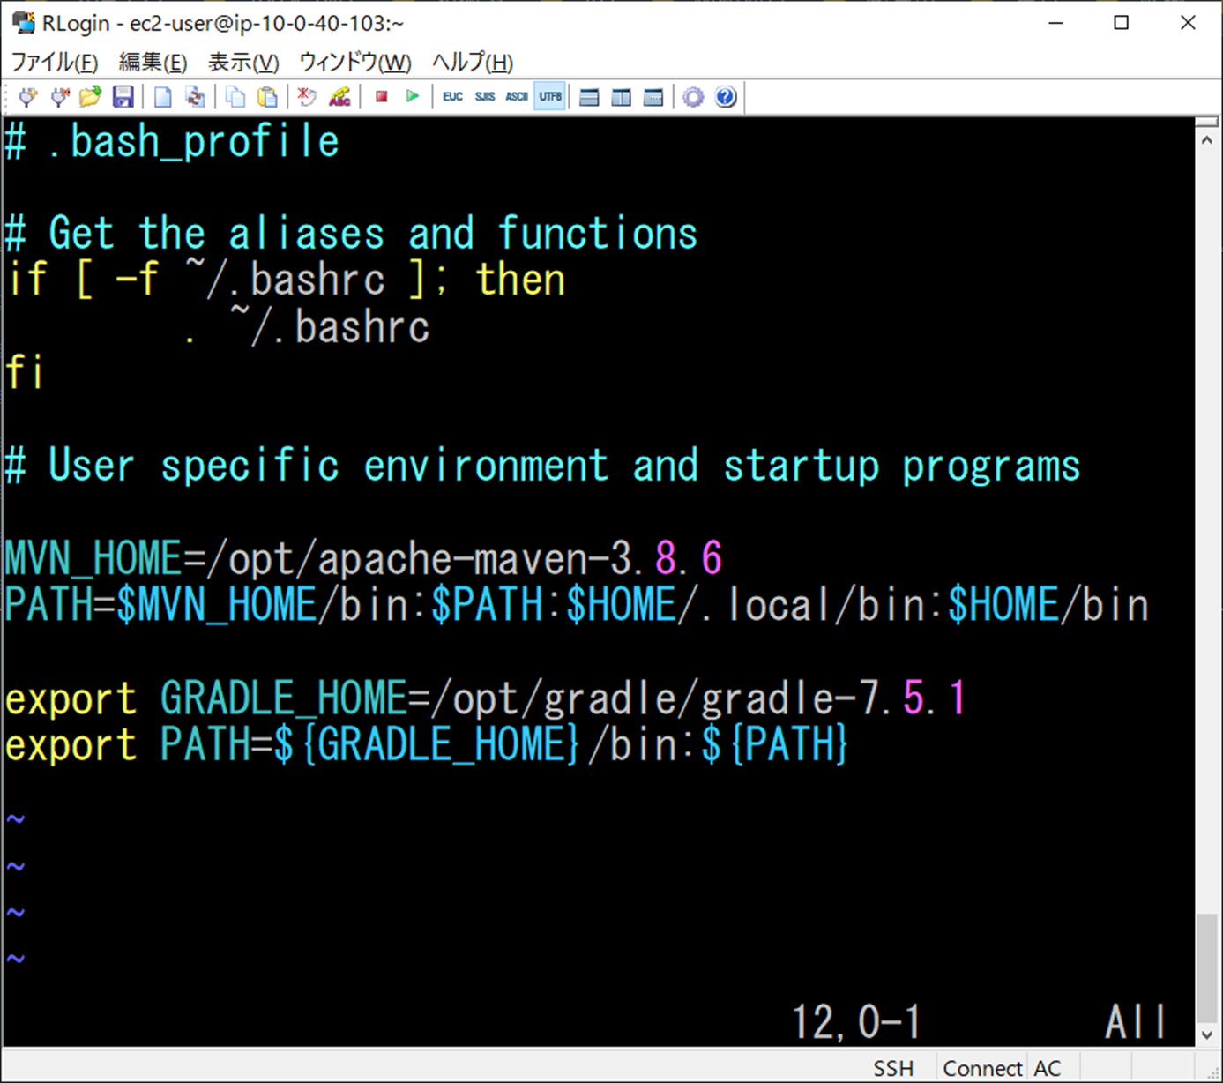This screenshot has height=1083, width=1223.
Task: Click the red stop script icon
Action: click(381, 96)
